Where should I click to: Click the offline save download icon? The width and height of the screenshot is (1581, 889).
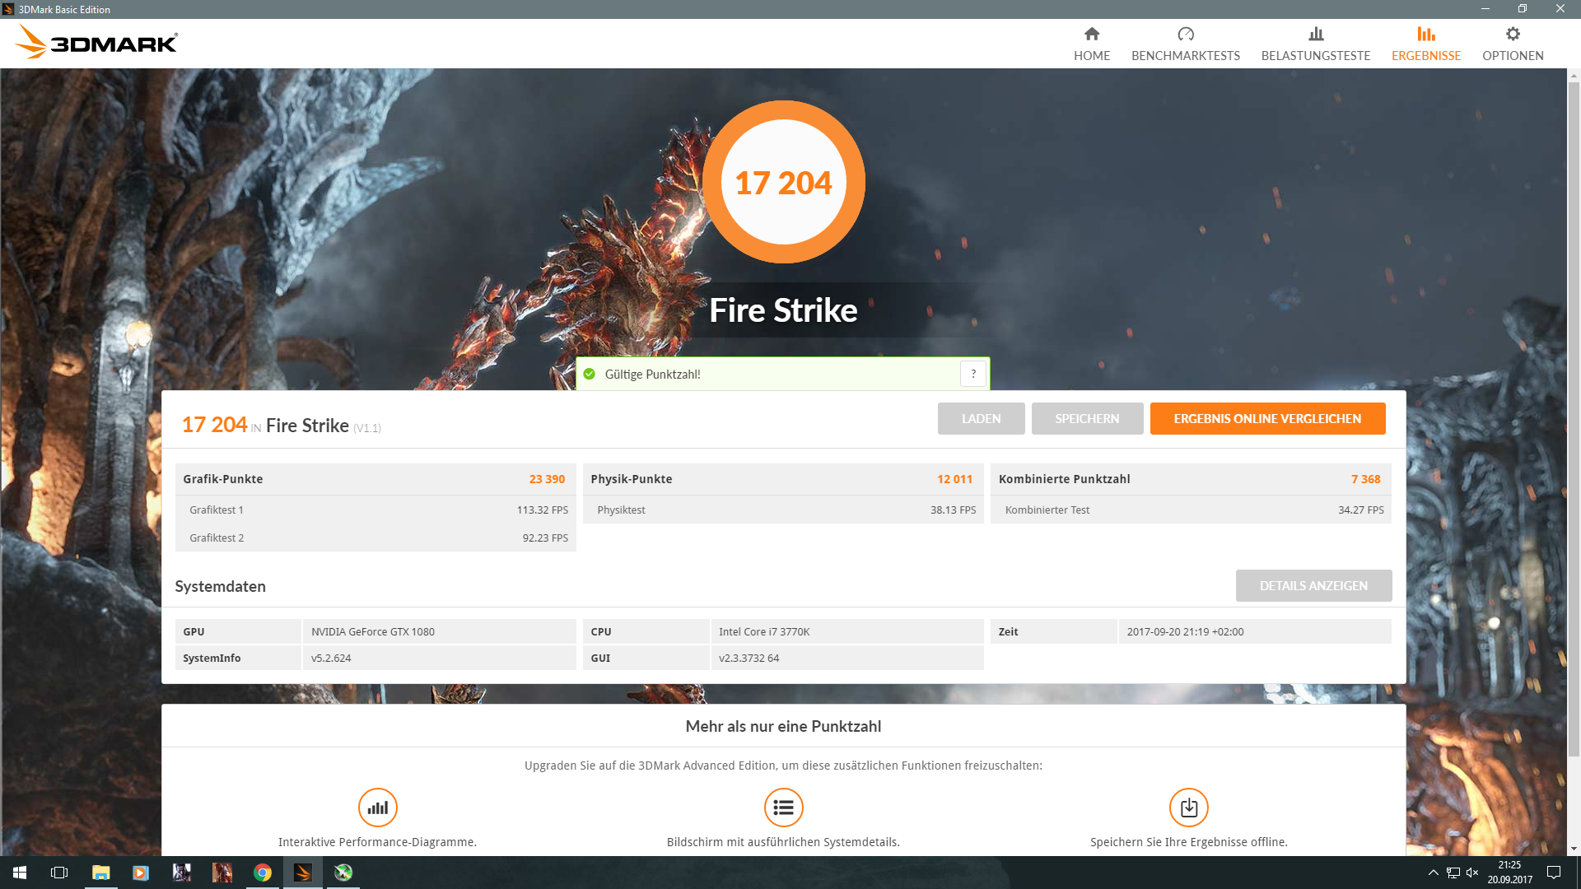tap(1188, 808)
